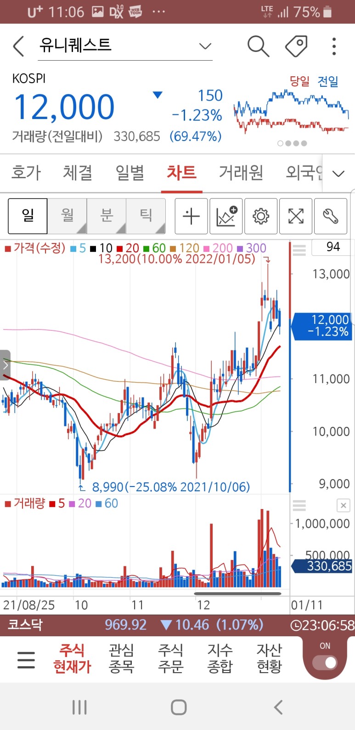The height and width of the screenshot is (730, 355).
Task: Expand the tab list chevron
Action: [338, 174]
